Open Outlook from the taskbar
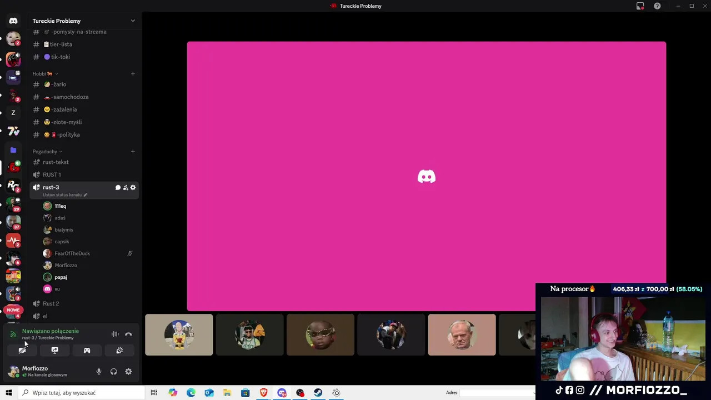Viewport: 711px width, 400px height. (209, 393)
